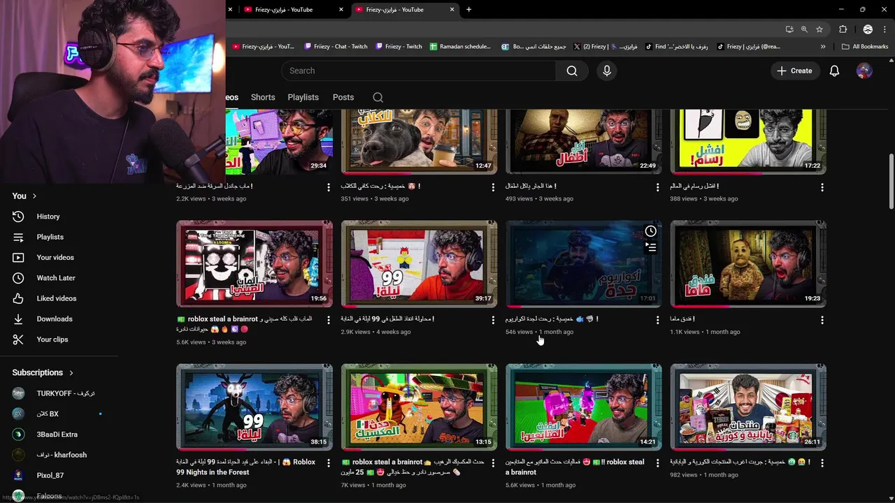Viewport: 895px width, 503px height.
Task: Open YouTube notifications bell
Action: (x=834, y=71)
